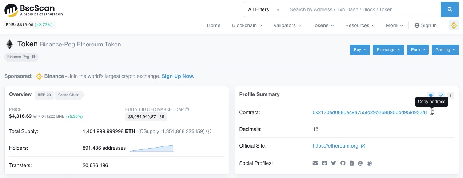The image size is (463, 178).
Task: Click the external link icon beside ethereum.org
Action: 363,146
